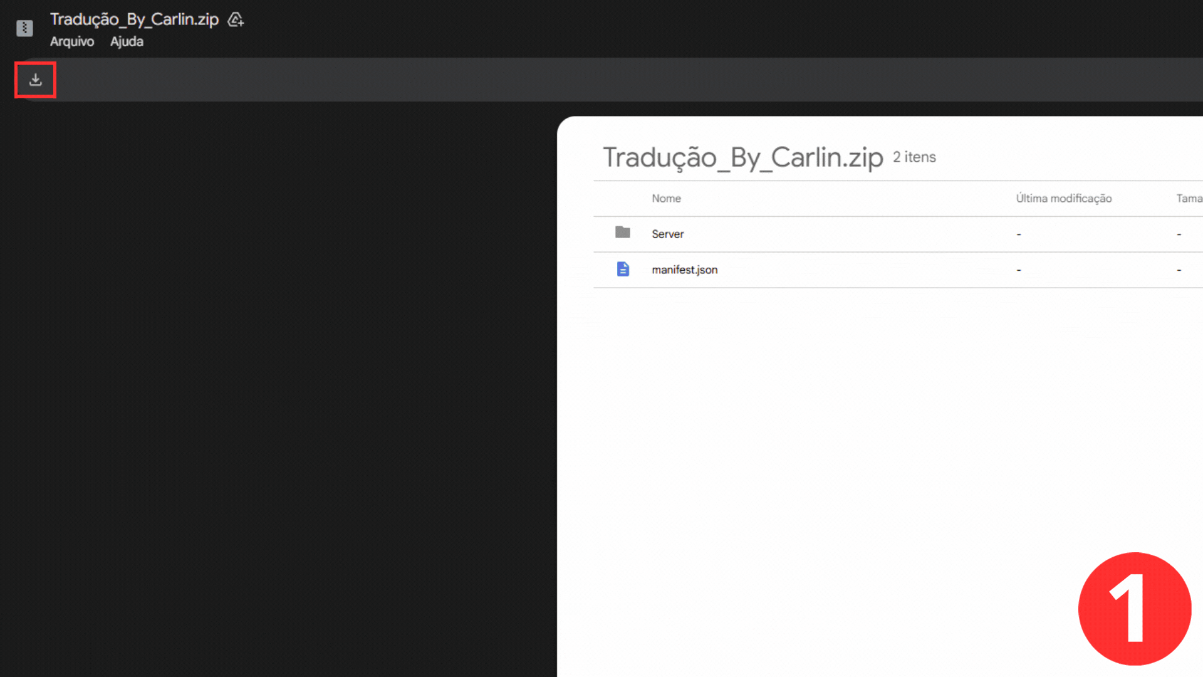Screen dimensions: 1203x677
Task: Click the '2 itens' count label
Action: coord(914,157)
